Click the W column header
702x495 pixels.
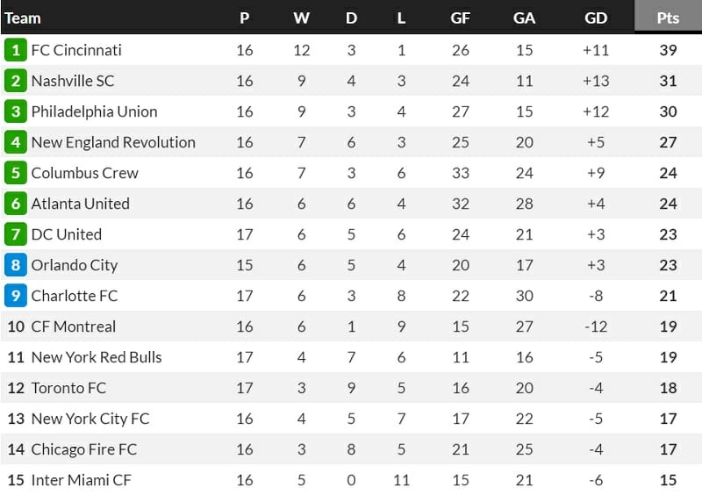click(x=301, y=18)
